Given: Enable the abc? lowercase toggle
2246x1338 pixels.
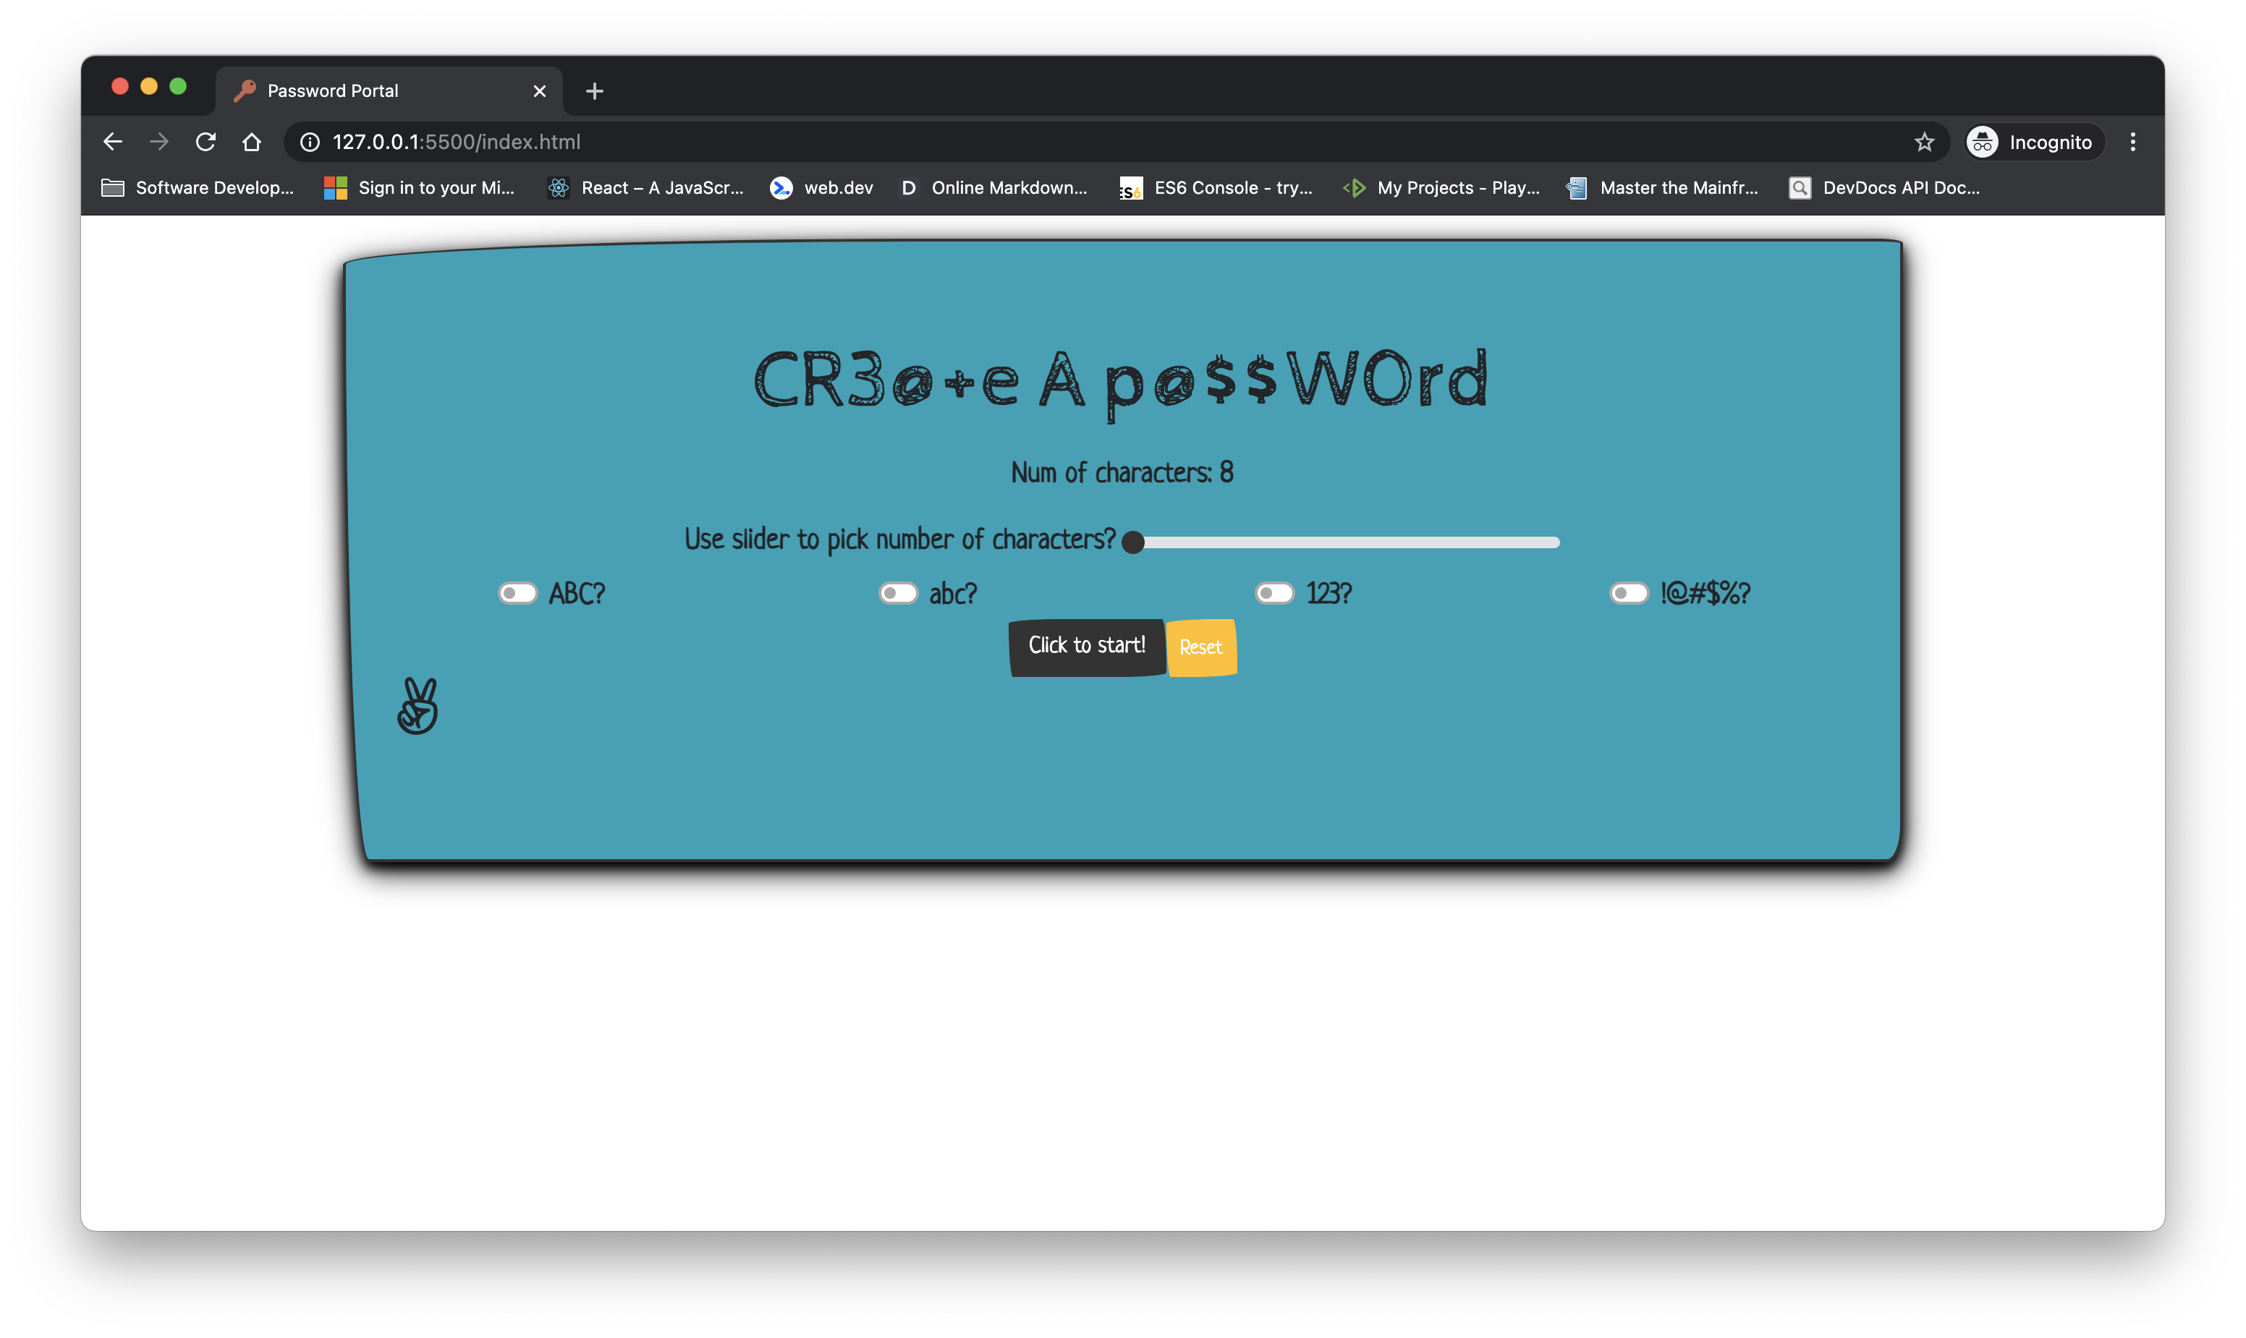Looking at the screenshot, I should point(899,593).
